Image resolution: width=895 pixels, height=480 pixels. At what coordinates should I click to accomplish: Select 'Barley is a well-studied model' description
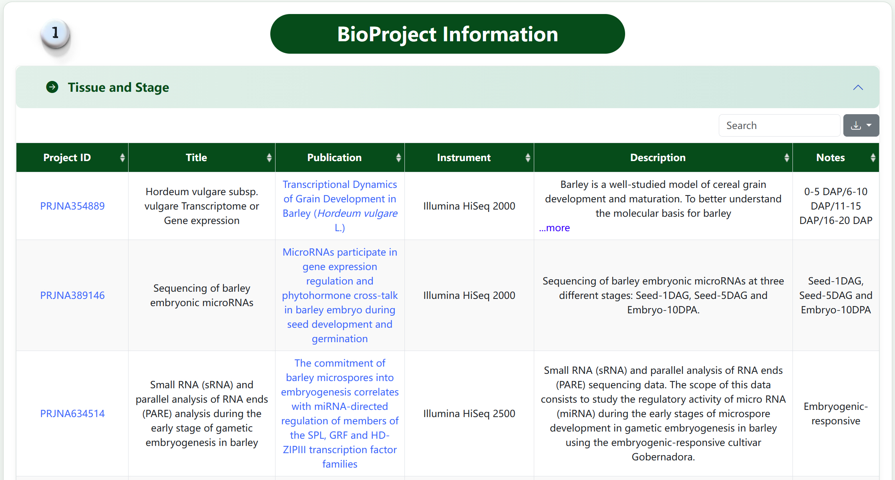coord(663,199)
